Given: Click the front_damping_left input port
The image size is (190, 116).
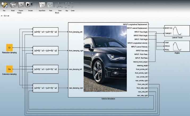Looking at the screenshot, I should pyautogui.click(x=76, y=32).
